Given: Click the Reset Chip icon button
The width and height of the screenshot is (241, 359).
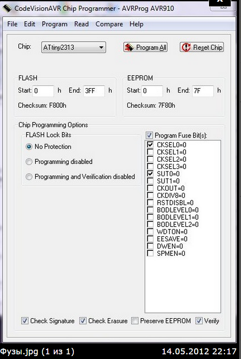Looking at the screenshot, I should pyautogui.click(x=202, y=47).
